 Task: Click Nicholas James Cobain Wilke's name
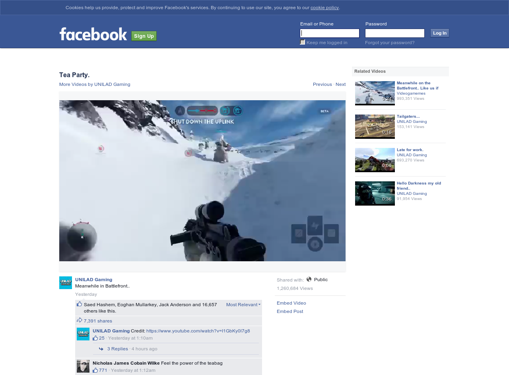coord(126,363)
